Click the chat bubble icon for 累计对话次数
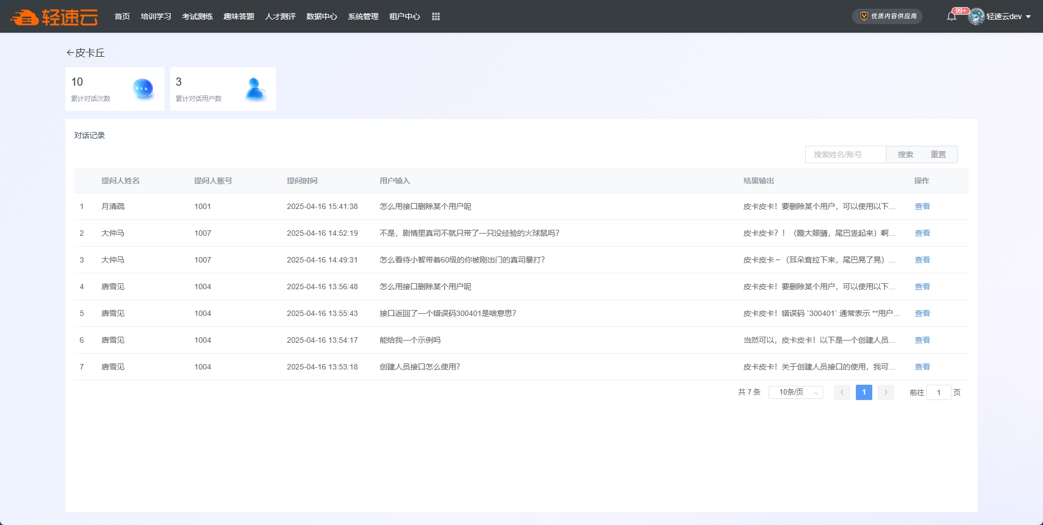Viewport: 1043px width, 525px height. point(143,88)
